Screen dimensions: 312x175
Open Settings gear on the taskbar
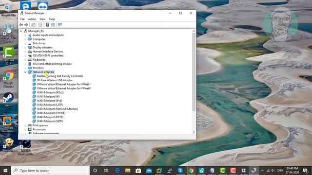(243, 171)
